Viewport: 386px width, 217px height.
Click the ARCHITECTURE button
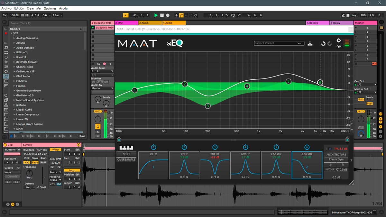(x=336, y=155)
